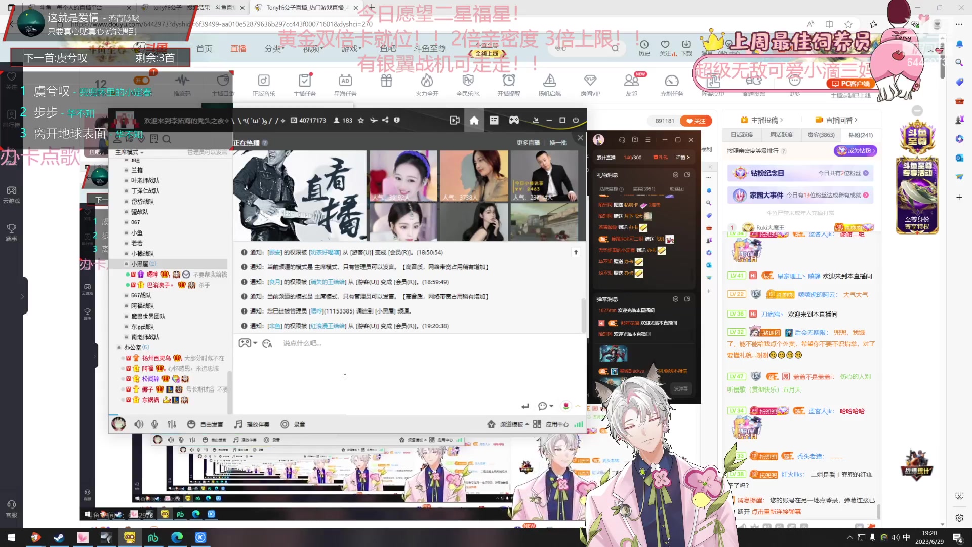Toggle the orange 开 switch in the toolbar
Viewport: 972px width, 547px height.
[x=142, y=80]
